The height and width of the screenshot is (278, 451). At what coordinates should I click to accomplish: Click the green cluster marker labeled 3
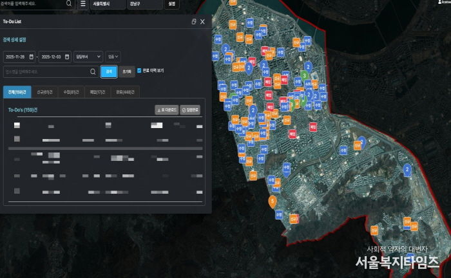point(303,76)
